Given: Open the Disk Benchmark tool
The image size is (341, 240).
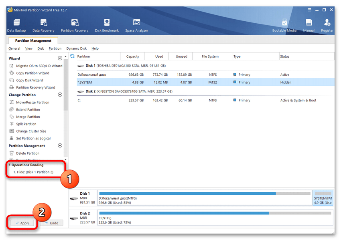Looking at the screenshot, I should click(x=107, y=25).
